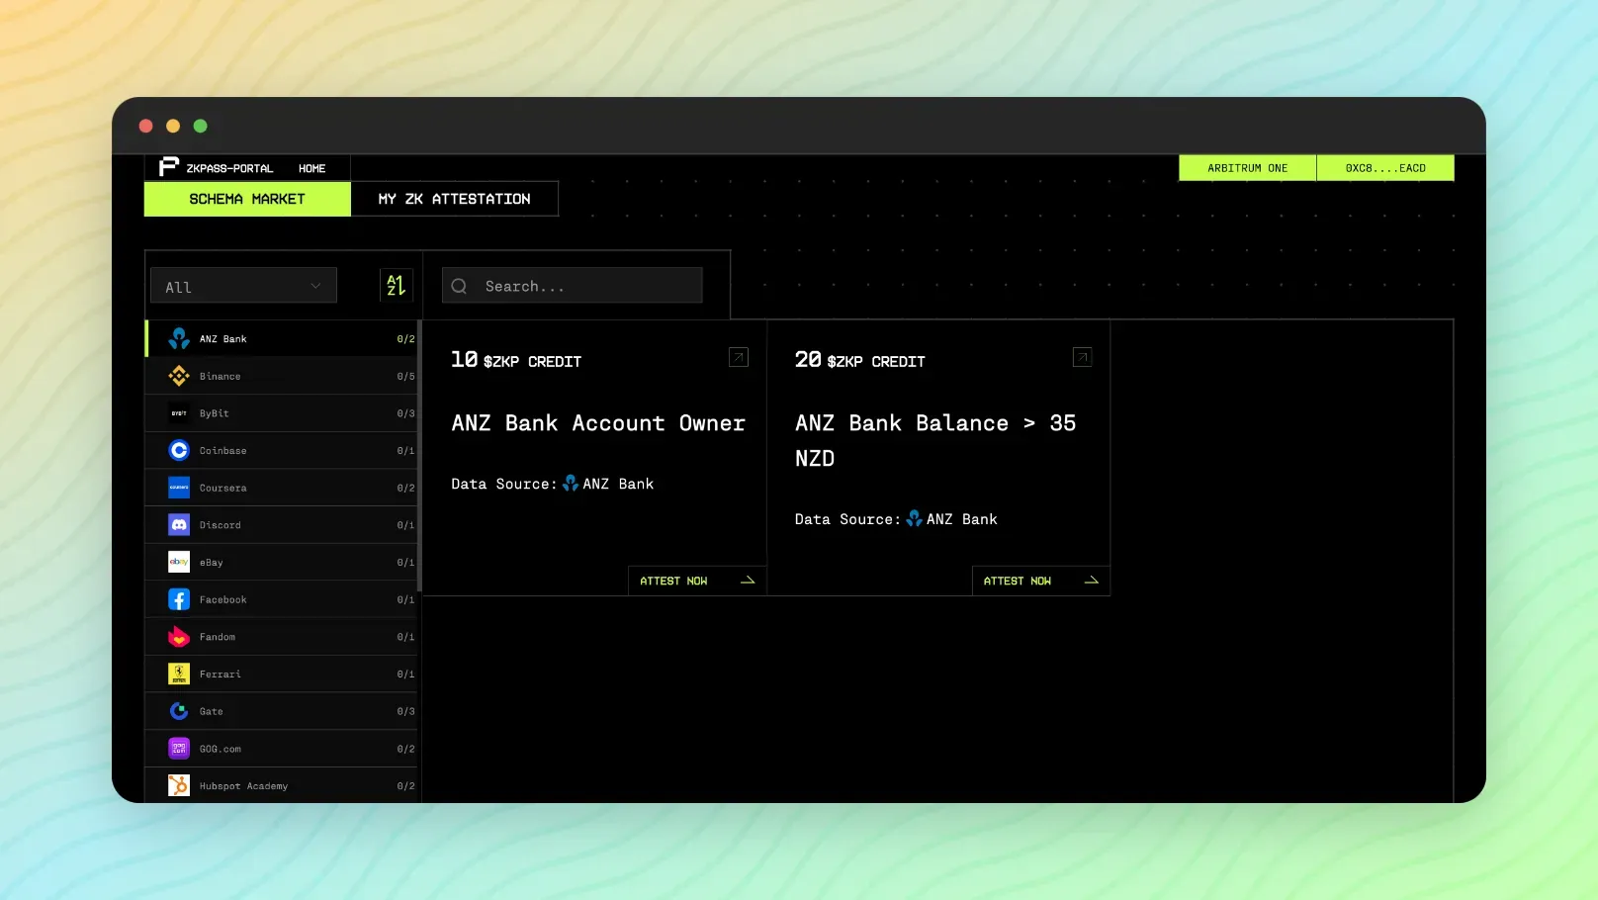This screenshot has width=1598, height=900.
Task: Click arrow icon beside Balance card Attest Now
Action: tap(1092, 581)
